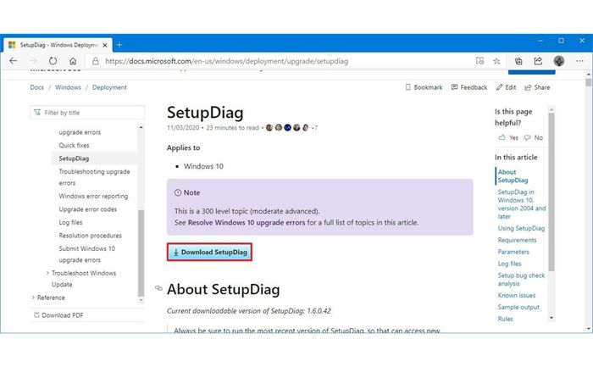Expand the Reference tree node
The height and width of the screenshot is (367, 593).
[33, 297]
